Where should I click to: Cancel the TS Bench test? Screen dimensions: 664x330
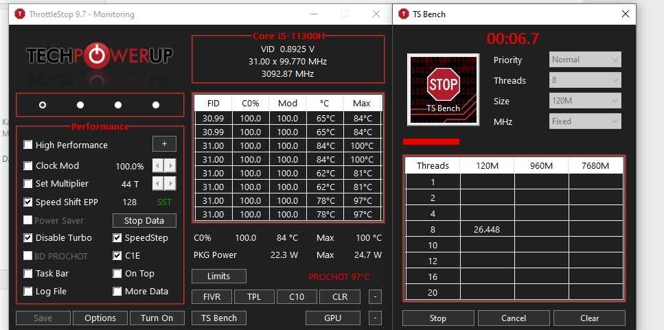pyautogui.click(x=514, y=318)
